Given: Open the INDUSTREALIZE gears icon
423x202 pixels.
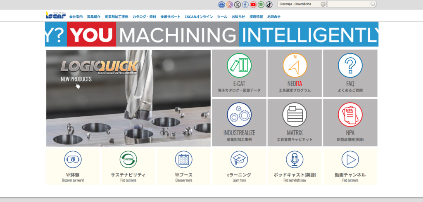Looking at the screenshot, I should point(239,115).
